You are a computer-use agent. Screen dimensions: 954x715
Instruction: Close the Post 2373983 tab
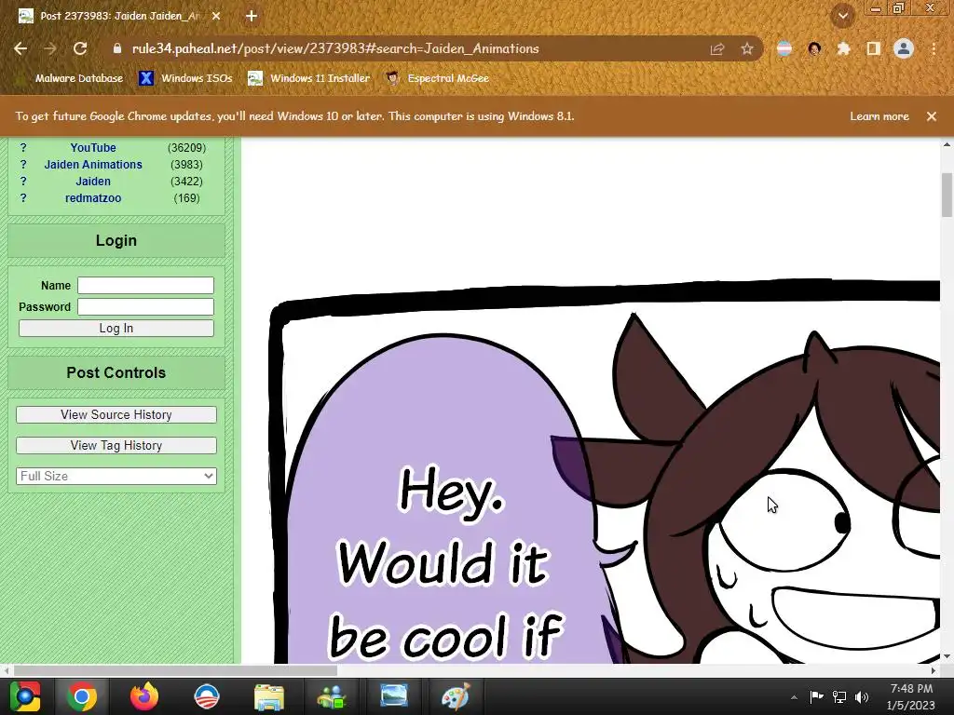point(216,16)
